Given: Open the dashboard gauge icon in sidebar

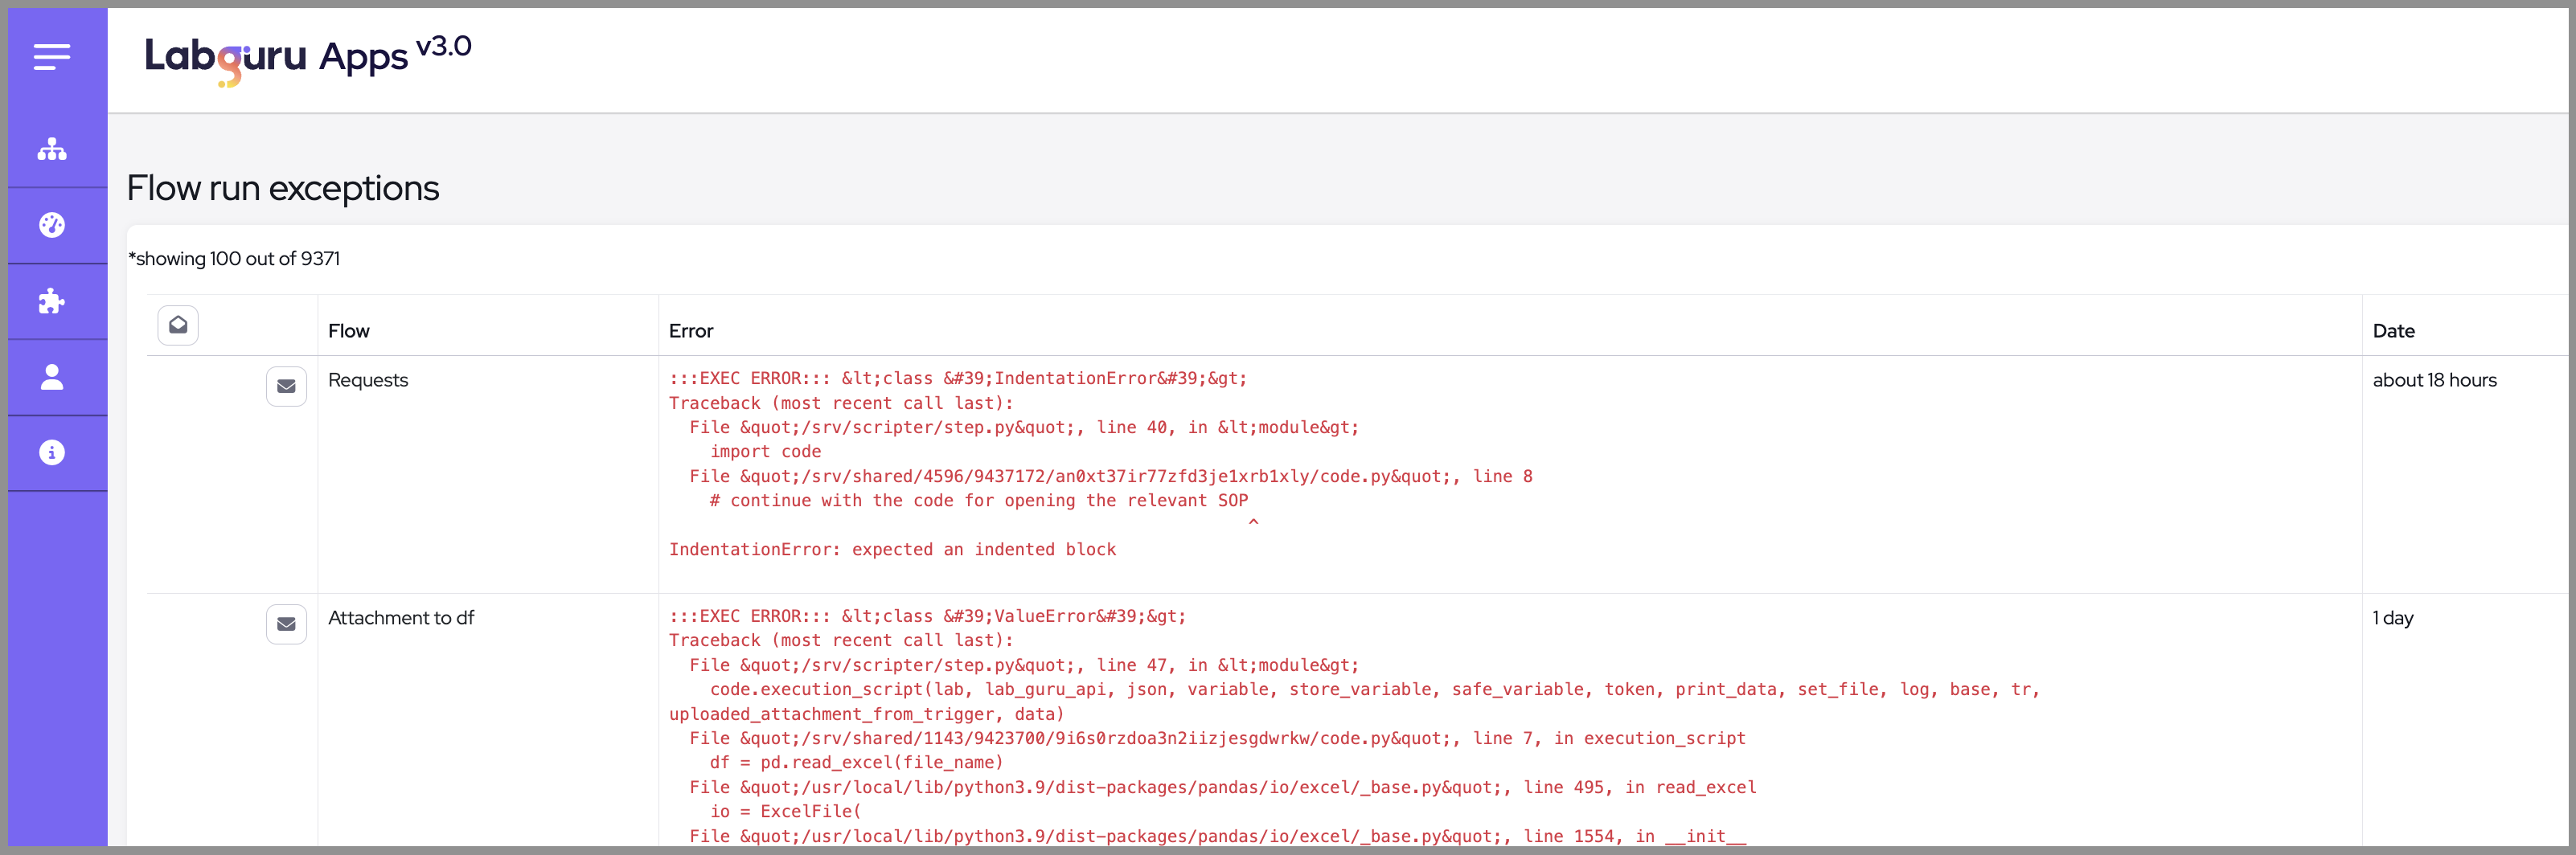Looking at the screenshot, I should point(52,225).
